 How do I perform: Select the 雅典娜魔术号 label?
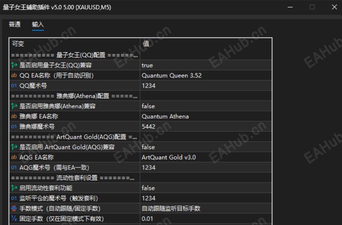(37, 127)
